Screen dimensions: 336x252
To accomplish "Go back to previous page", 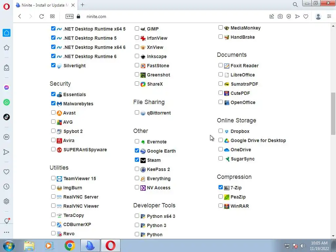I will pyautogui.click(x=20, y=16).
